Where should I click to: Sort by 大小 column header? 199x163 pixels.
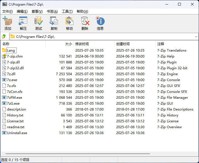tap(59, 44)
